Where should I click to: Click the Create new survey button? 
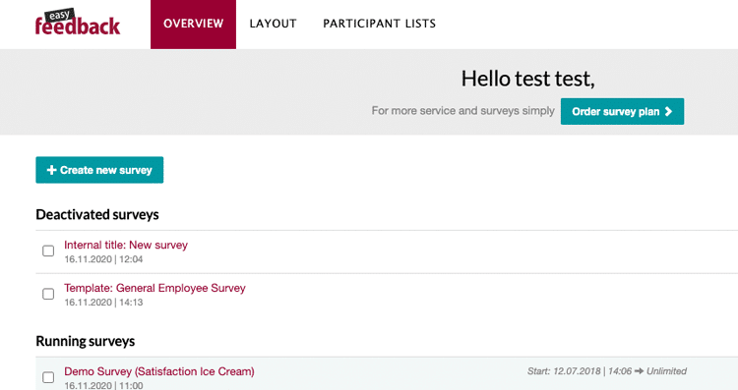(x=99, y=170)
